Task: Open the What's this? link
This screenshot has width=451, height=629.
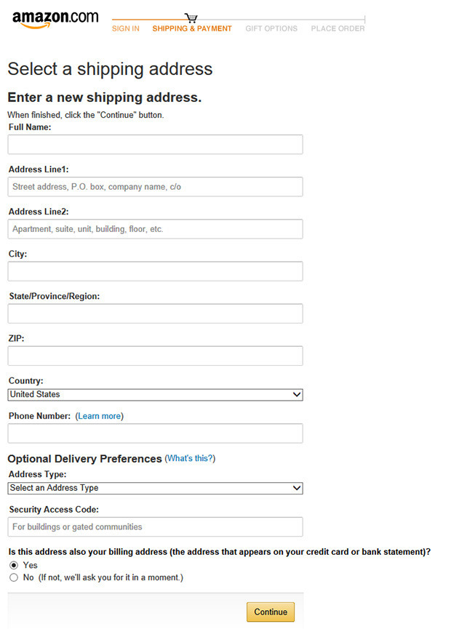Action: pos(190,458)
